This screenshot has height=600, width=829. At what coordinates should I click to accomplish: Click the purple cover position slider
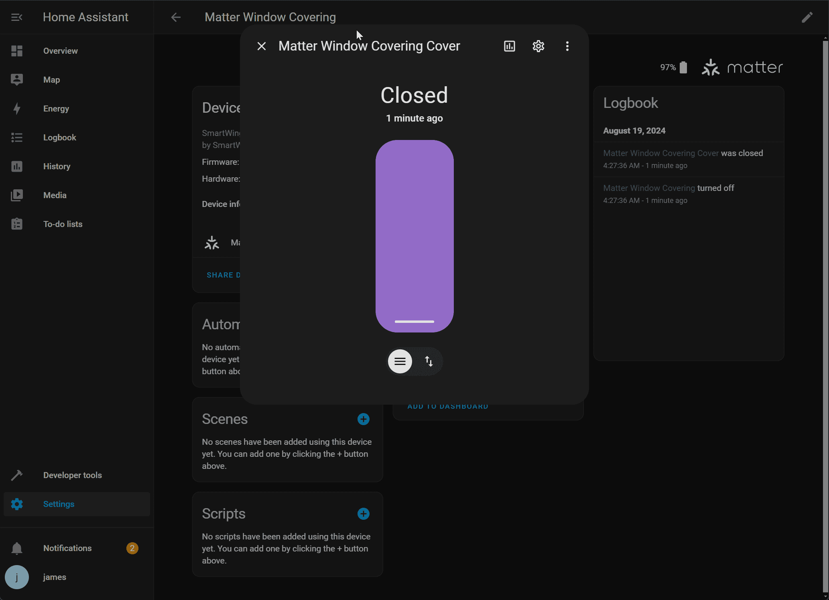414,236
